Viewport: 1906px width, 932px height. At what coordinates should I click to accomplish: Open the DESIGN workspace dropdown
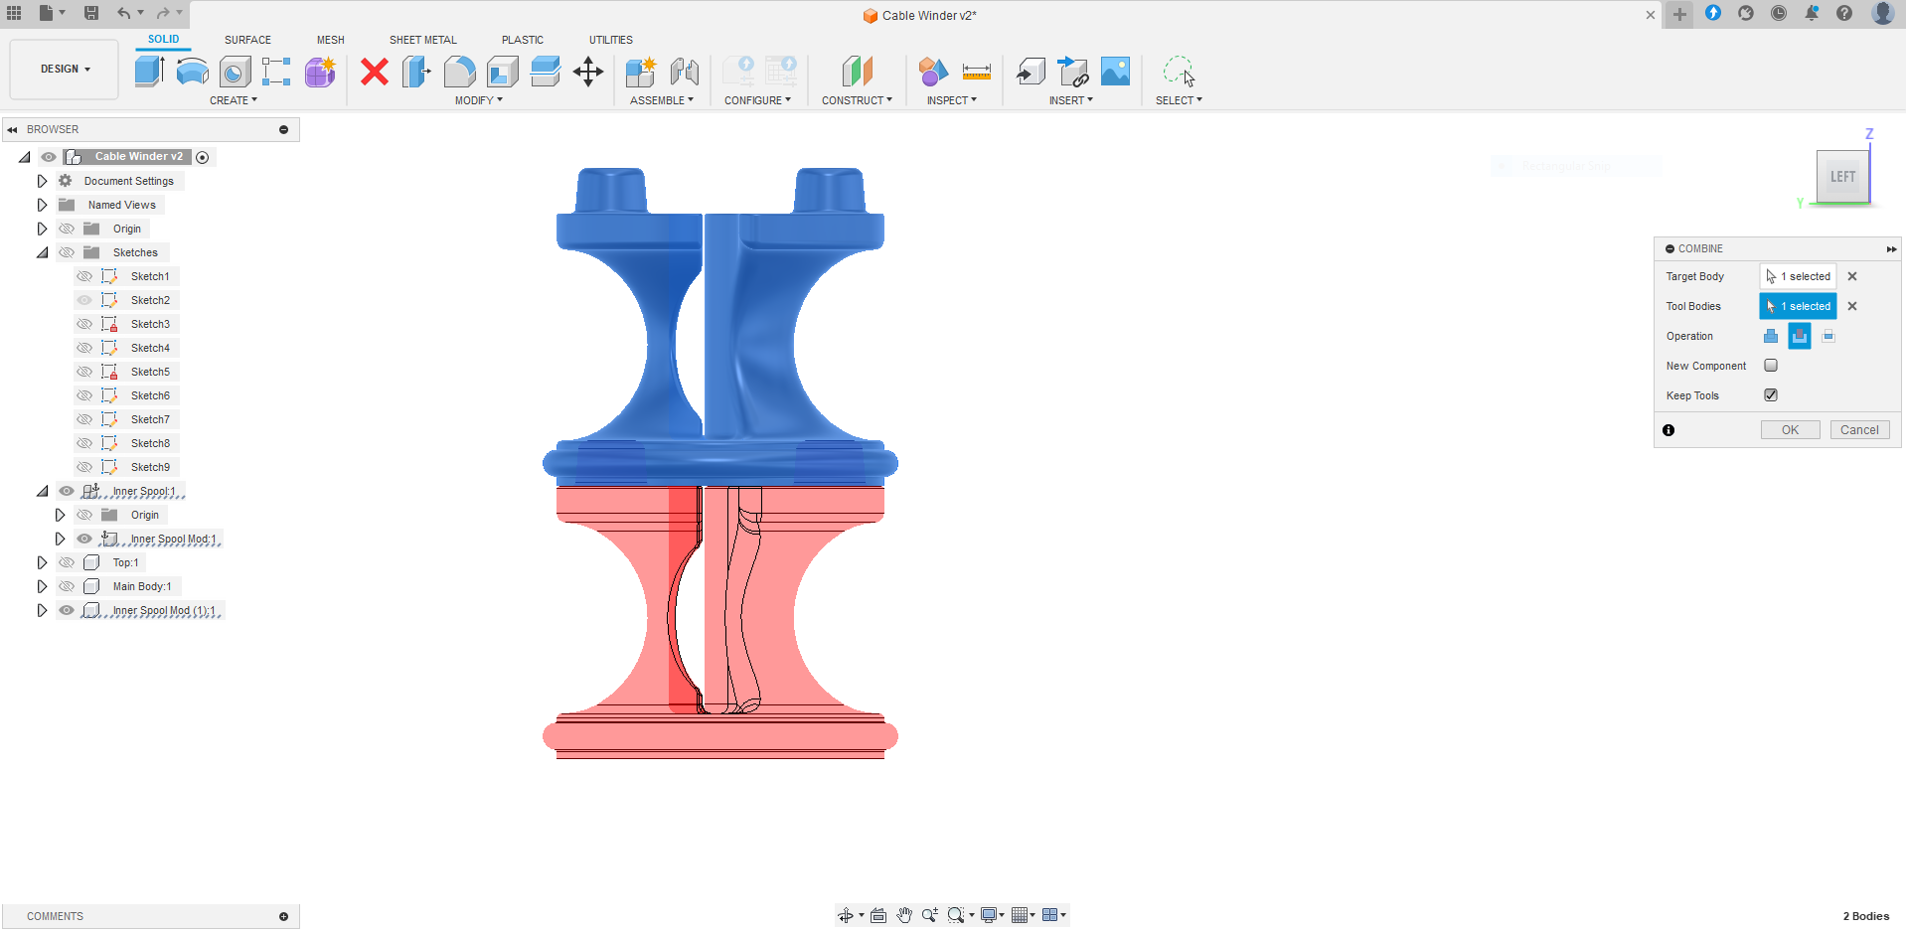(65, 70)
